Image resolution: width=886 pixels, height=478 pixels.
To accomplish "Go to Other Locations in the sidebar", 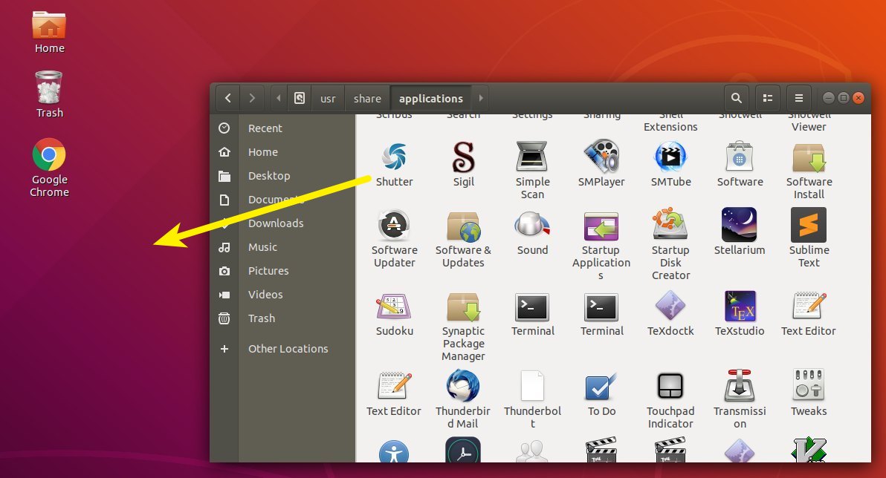I will (x=288, y=348).
